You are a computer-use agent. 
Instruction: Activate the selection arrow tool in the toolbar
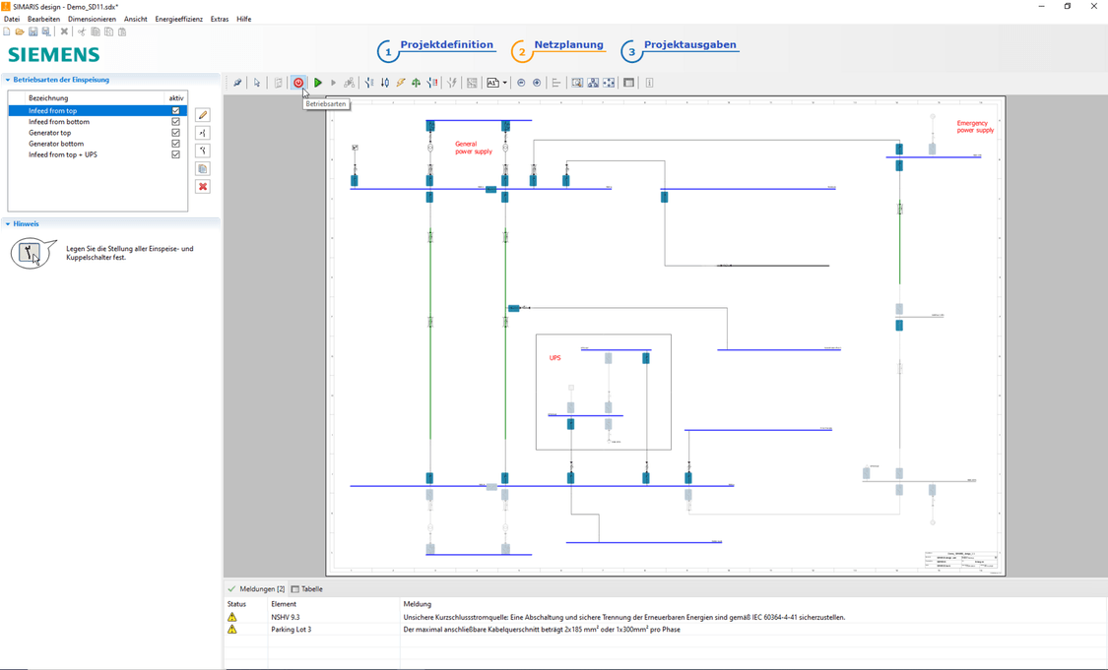[256, 83]
